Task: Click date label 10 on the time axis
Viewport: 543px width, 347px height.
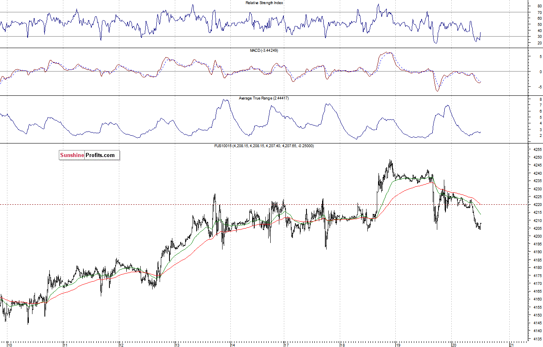Action: coord(9,345)
